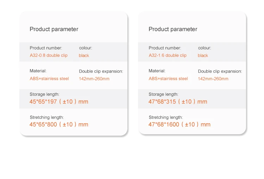Click the left card's Product number label
This screenshot has width=264, height=179.
tap(46, 48)
